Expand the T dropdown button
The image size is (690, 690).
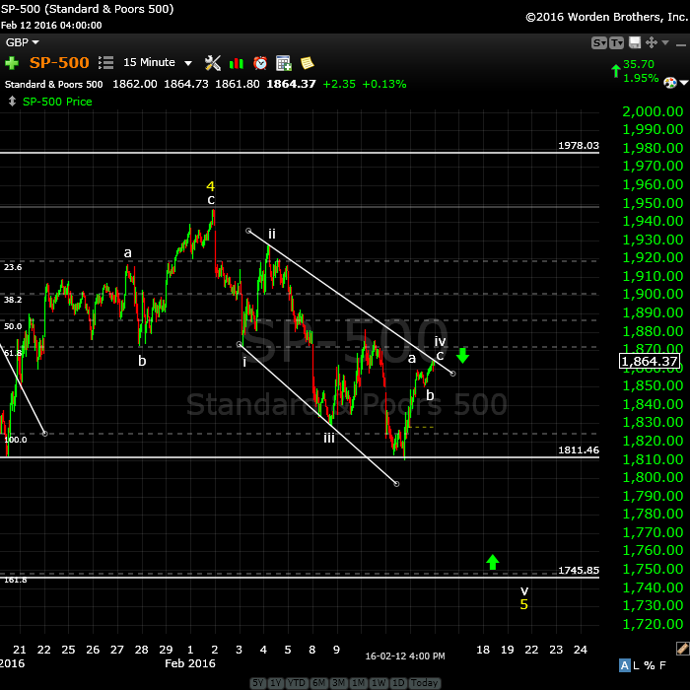[616, 42]
